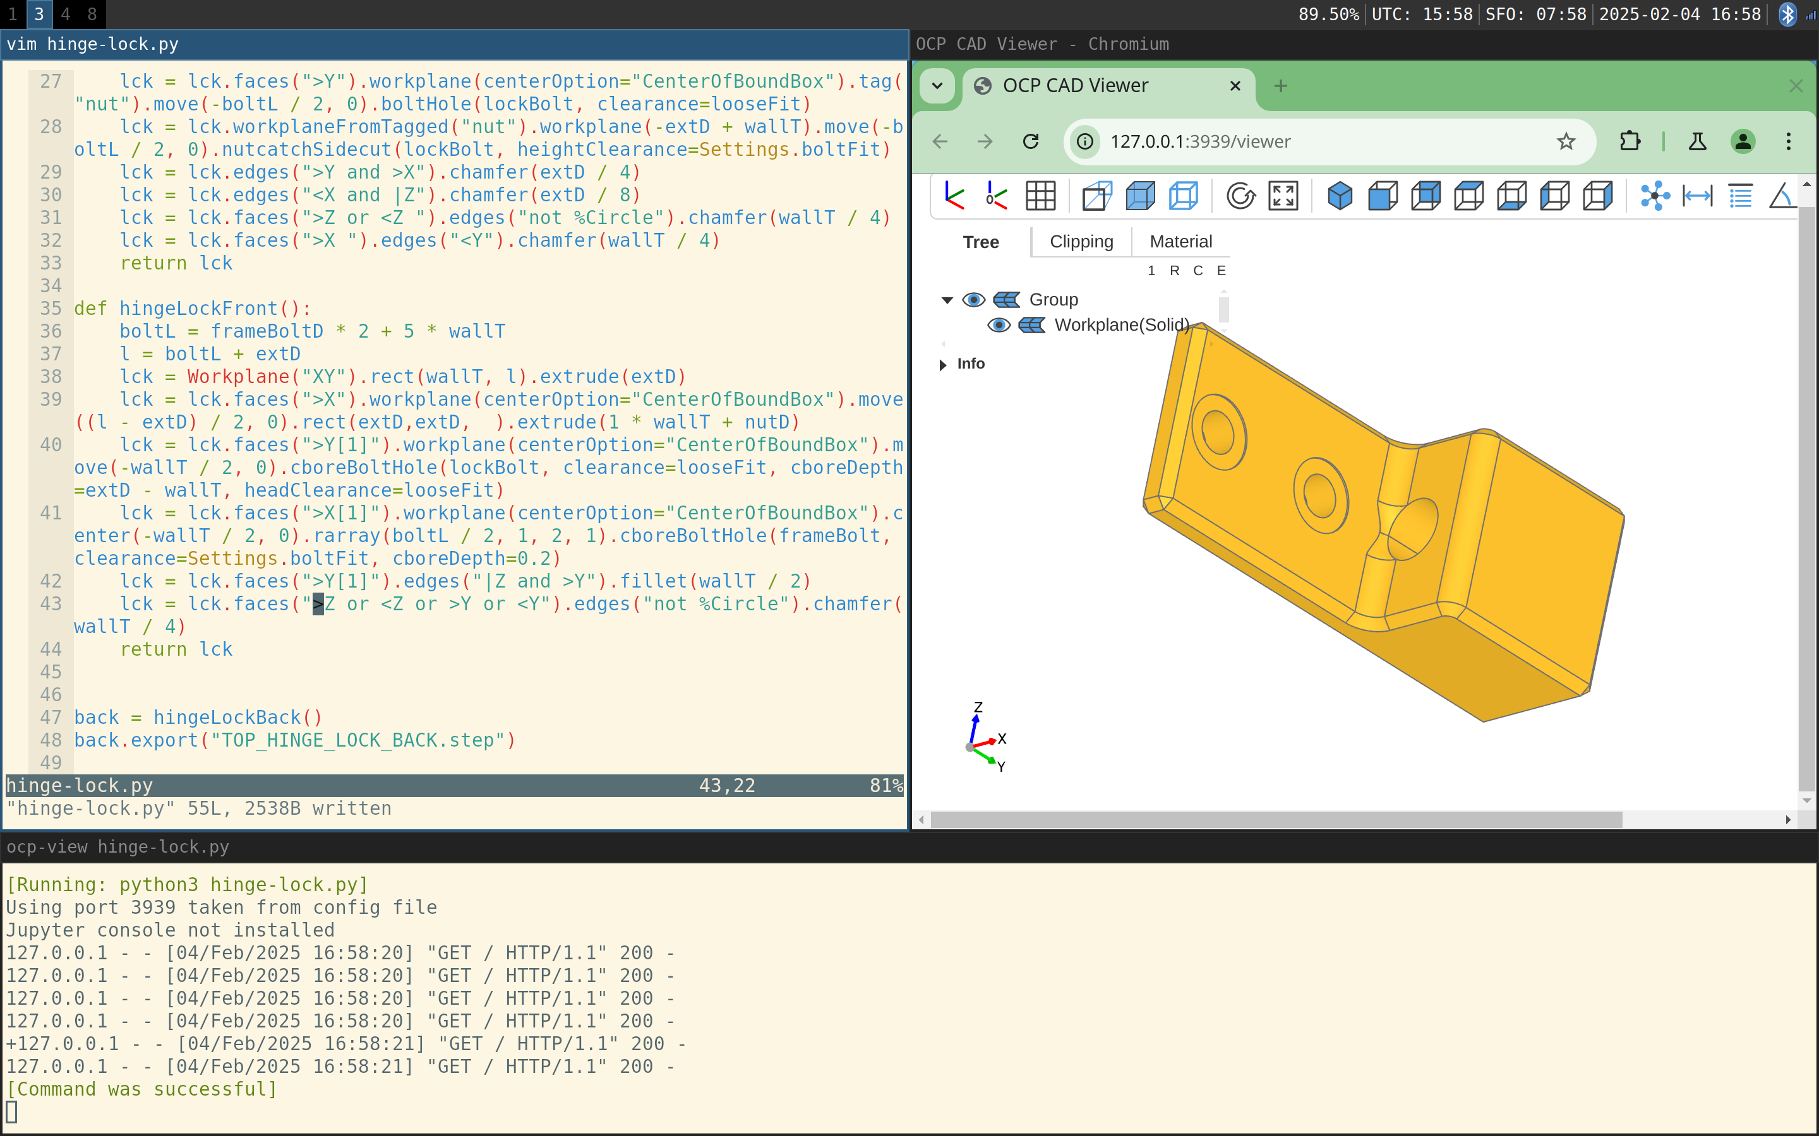Collapse the Group tree node
The image size is (1819, 1136).
pyautogui.click(x=947, y=300)
